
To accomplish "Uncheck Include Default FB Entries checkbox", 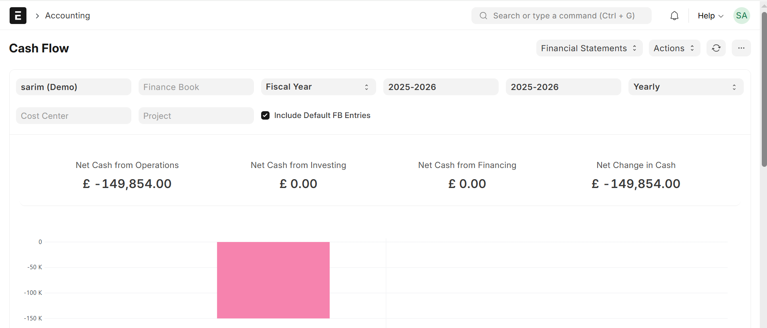I will (265, 116).
